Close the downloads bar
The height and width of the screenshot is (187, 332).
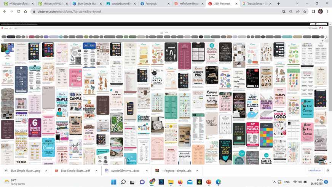[328, 171]
